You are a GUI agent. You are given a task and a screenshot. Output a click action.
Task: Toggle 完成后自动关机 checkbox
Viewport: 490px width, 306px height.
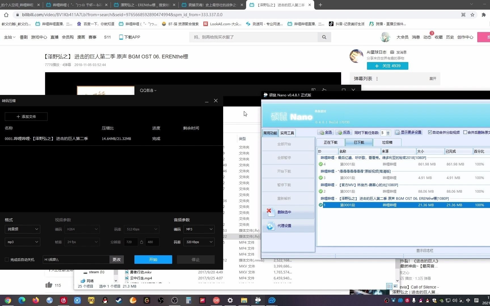pos(7,260)
